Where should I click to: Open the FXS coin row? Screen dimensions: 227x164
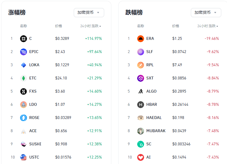(x=56, y=91)
